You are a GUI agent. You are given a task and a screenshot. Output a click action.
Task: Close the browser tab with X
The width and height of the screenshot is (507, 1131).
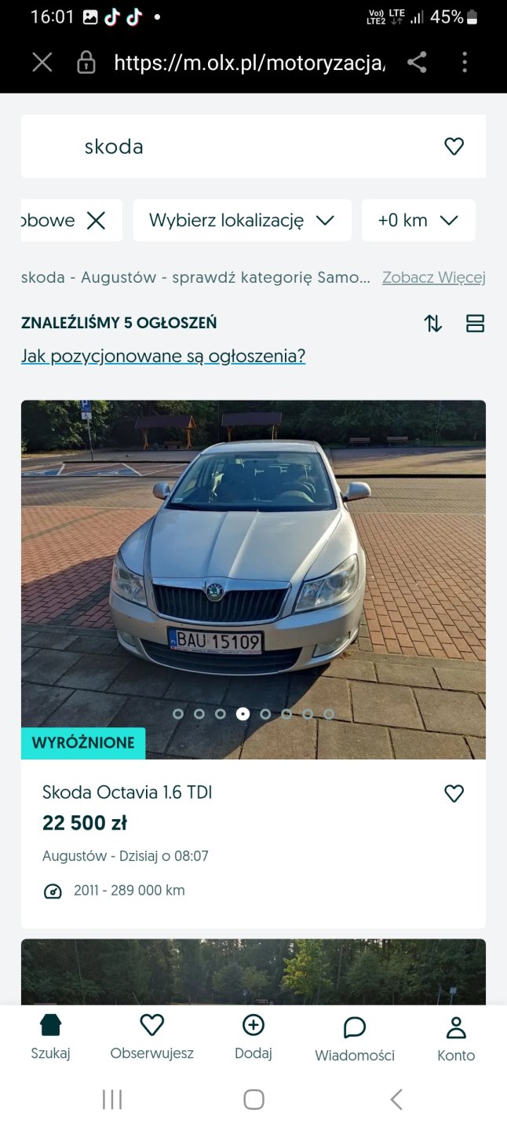[x=42, y=63]
